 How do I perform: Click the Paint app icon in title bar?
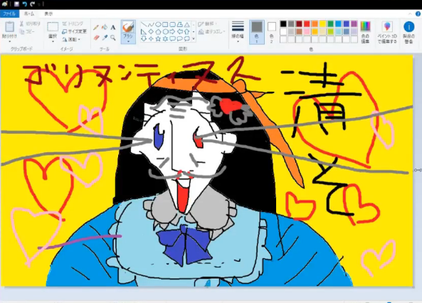click(x=4, y=4)
